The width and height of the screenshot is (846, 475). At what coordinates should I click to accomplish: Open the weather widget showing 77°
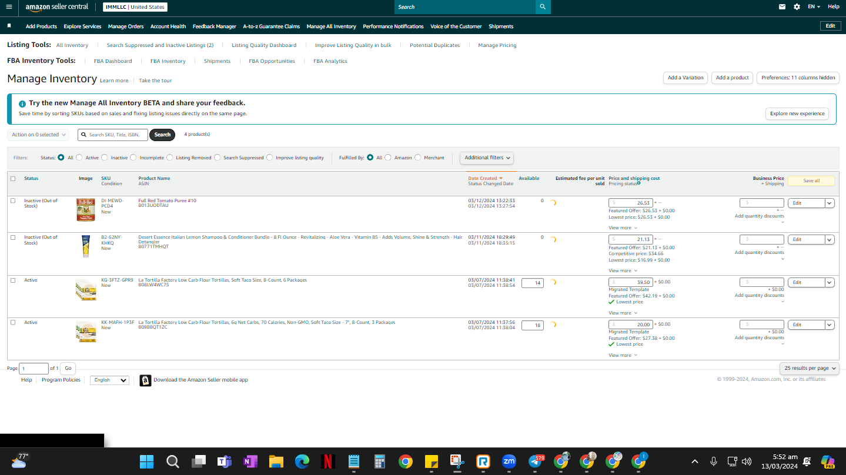[20, 460]
